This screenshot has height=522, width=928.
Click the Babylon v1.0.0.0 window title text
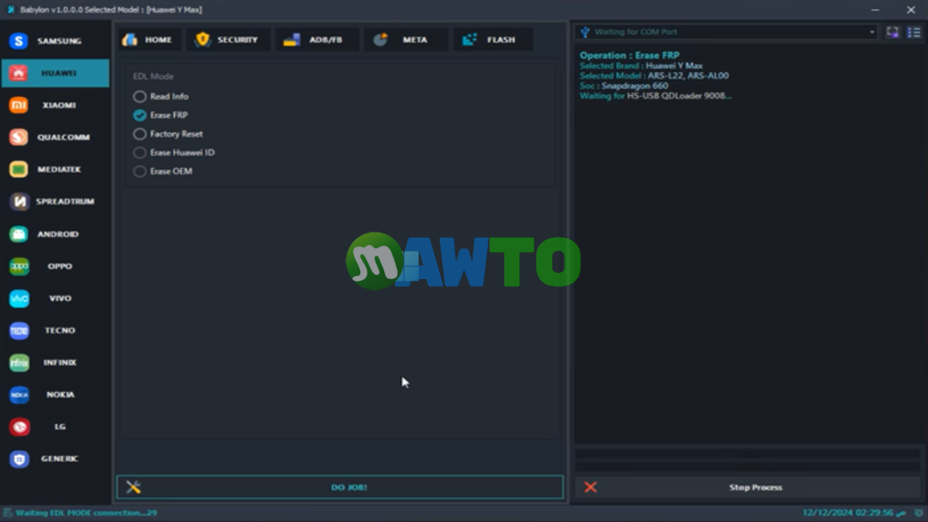pyautogui.click(x=111, y=10)
